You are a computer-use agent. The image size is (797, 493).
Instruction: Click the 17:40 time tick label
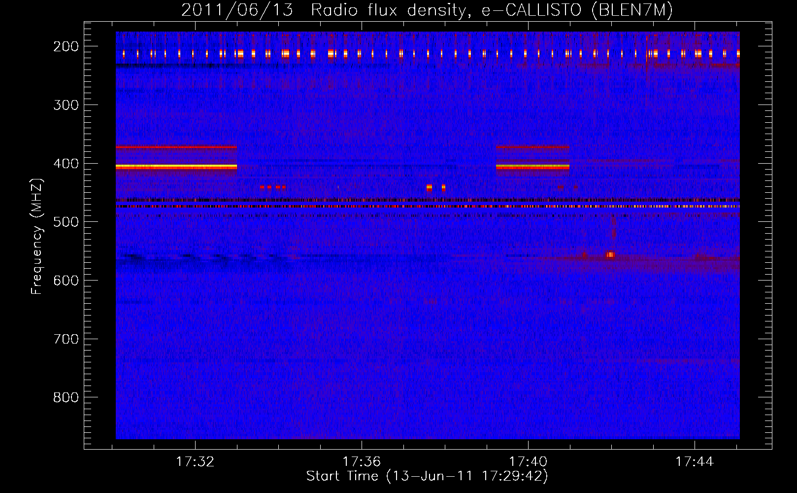pyautogui.click(x=528, y=461)
